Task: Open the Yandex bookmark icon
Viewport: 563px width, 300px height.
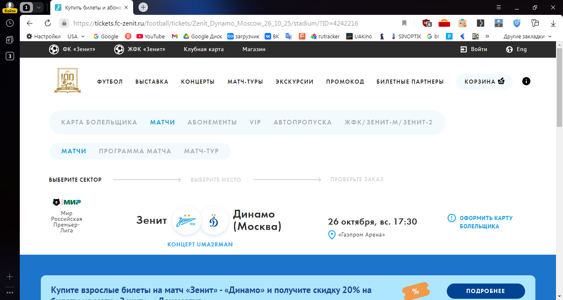Action: tap(128, 36)
